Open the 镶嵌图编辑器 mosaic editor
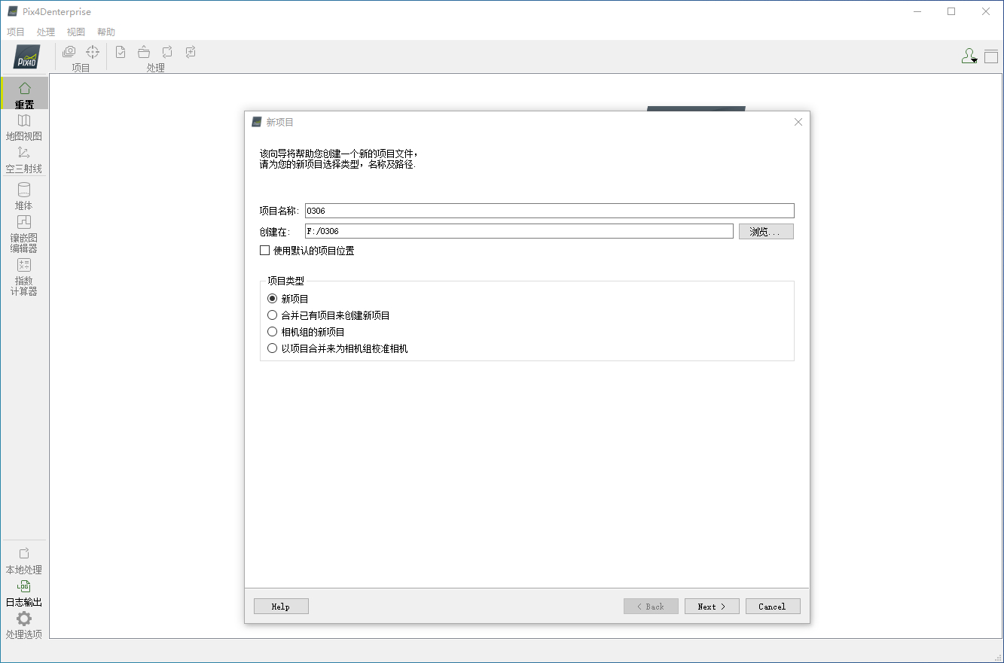Viewport: 1004px width, 663px height. 24,234
